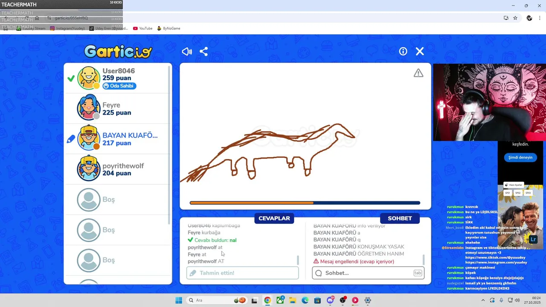Click the red play app taskbar icon
Viewport: 546px width, 307px height.
[x=355, y=300]
